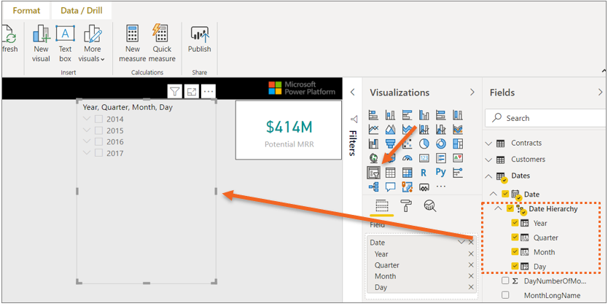
Task: Check the MonthLongName field checkbox
Action: click(x=505, y=295)
